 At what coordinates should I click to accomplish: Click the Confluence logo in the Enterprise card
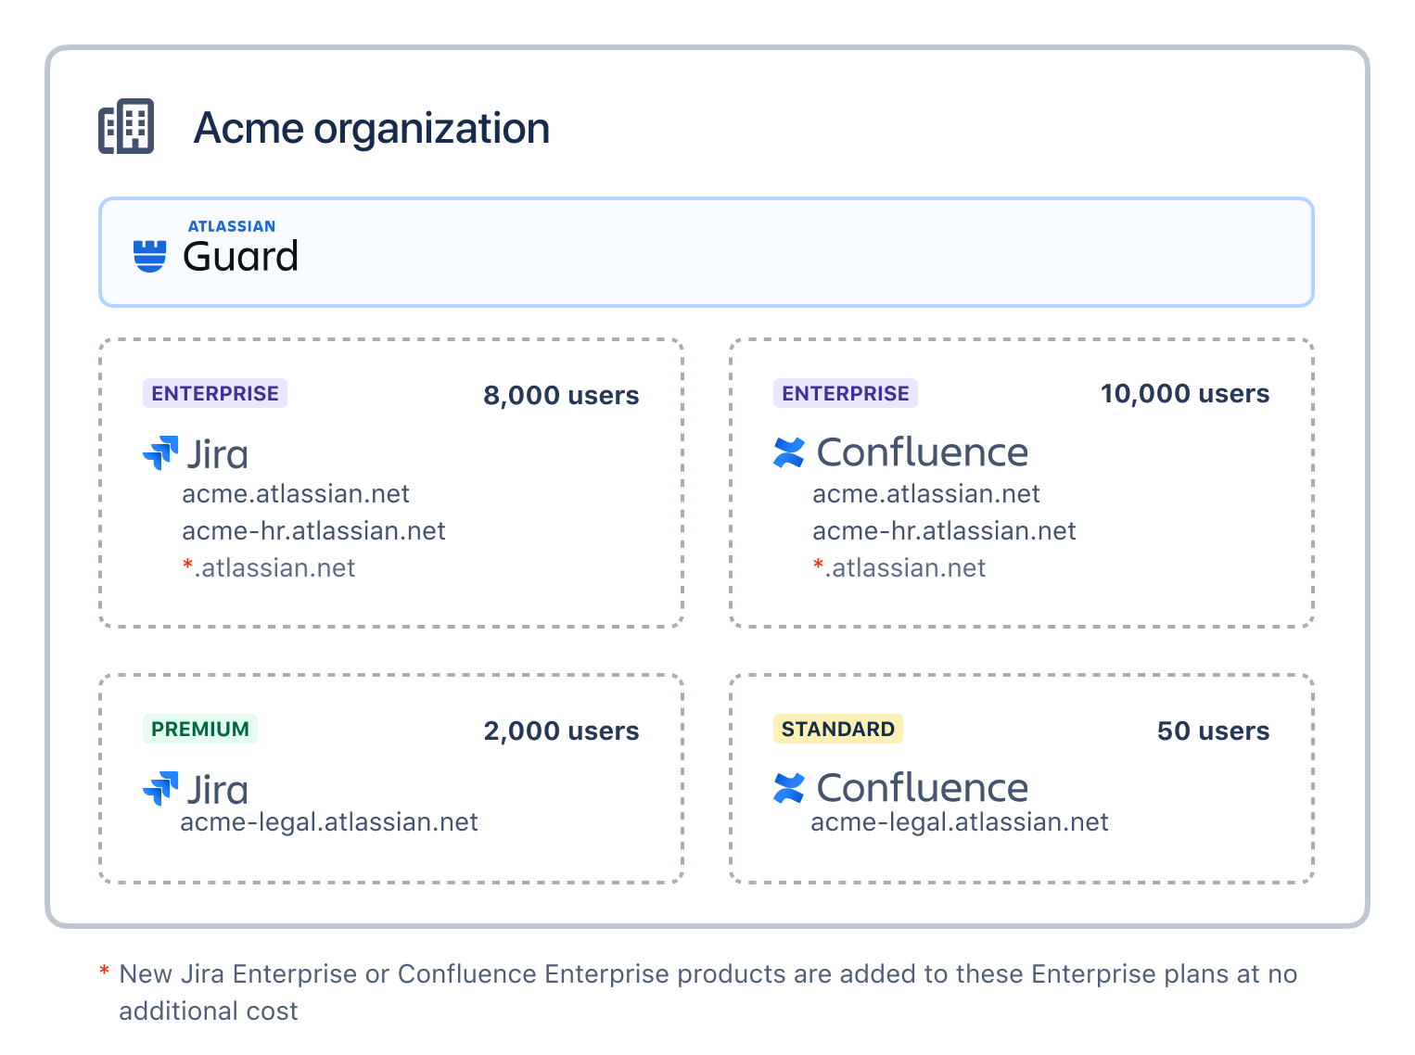coord(789,452)
